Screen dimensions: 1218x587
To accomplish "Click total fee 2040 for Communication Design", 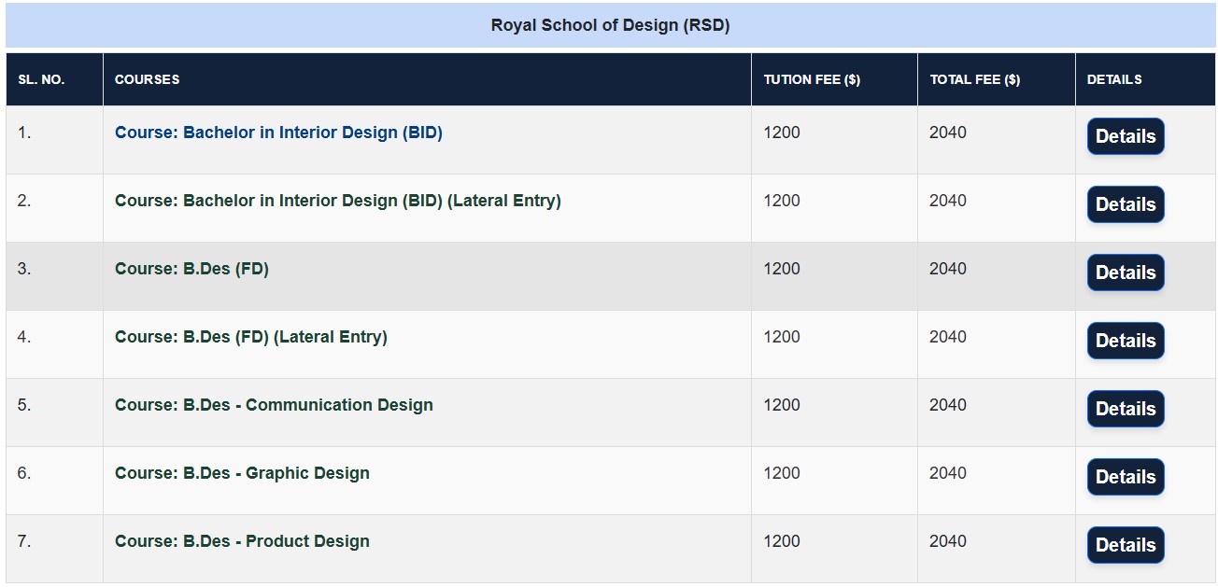I will (x=948, y=405).
